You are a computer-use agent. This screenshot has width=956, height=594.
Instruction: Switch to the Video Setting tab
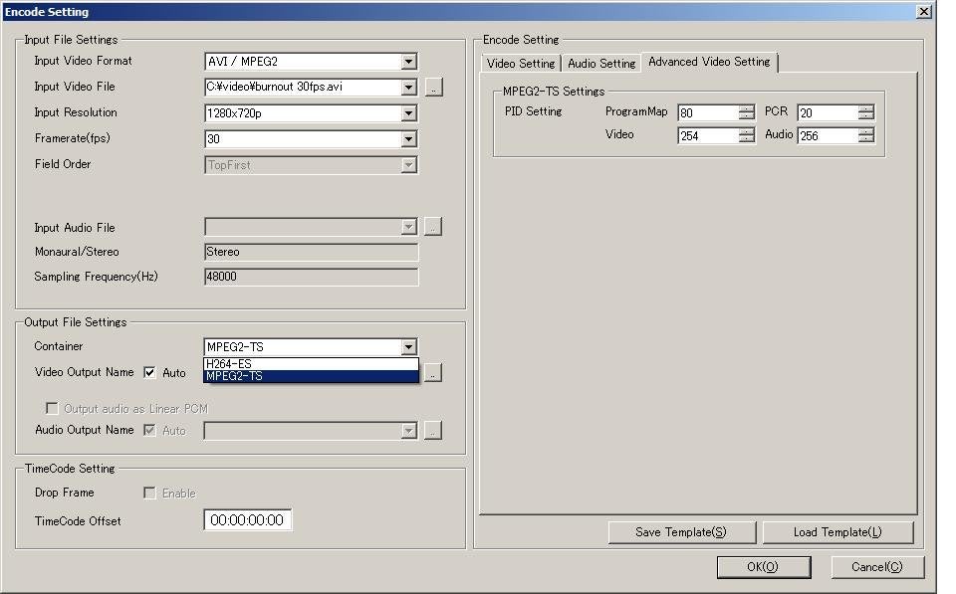click(521, 63)
